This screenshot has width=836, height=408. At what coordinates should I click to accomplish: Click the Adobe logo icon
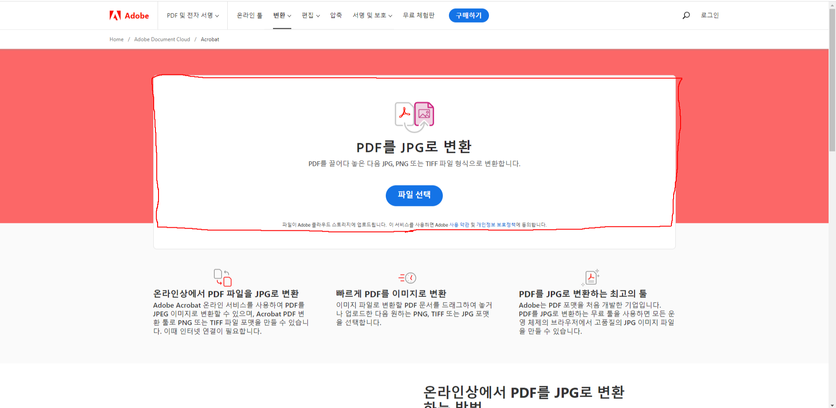115,16
